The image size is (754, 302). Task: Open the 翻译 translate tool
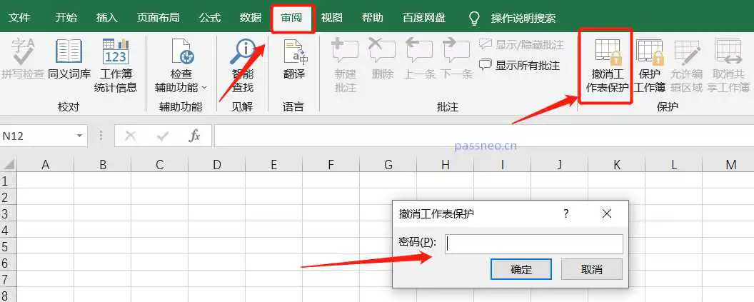pos(293,59)
